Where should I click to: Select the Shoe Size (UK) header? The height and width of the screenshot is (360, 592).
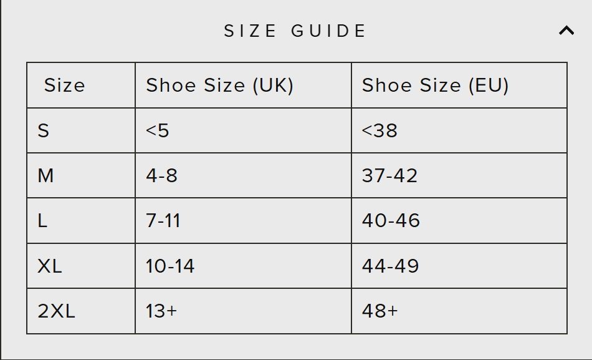219,85
